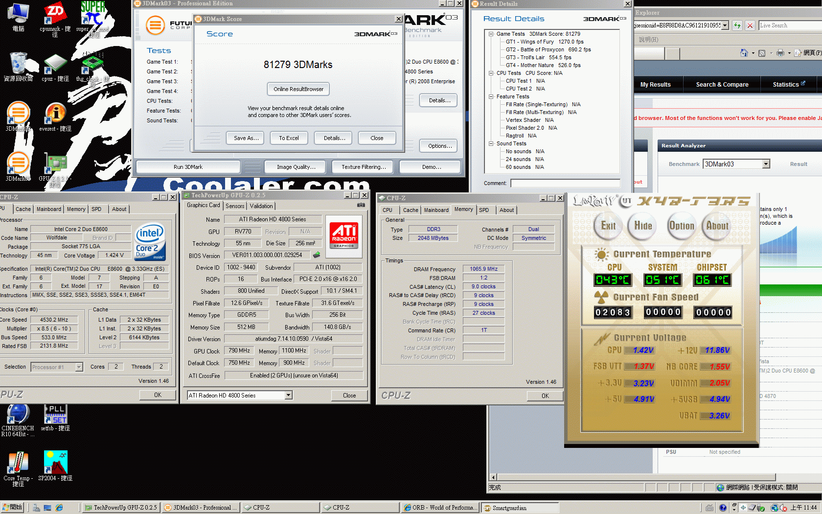Click the 開始 Start button

12,508
